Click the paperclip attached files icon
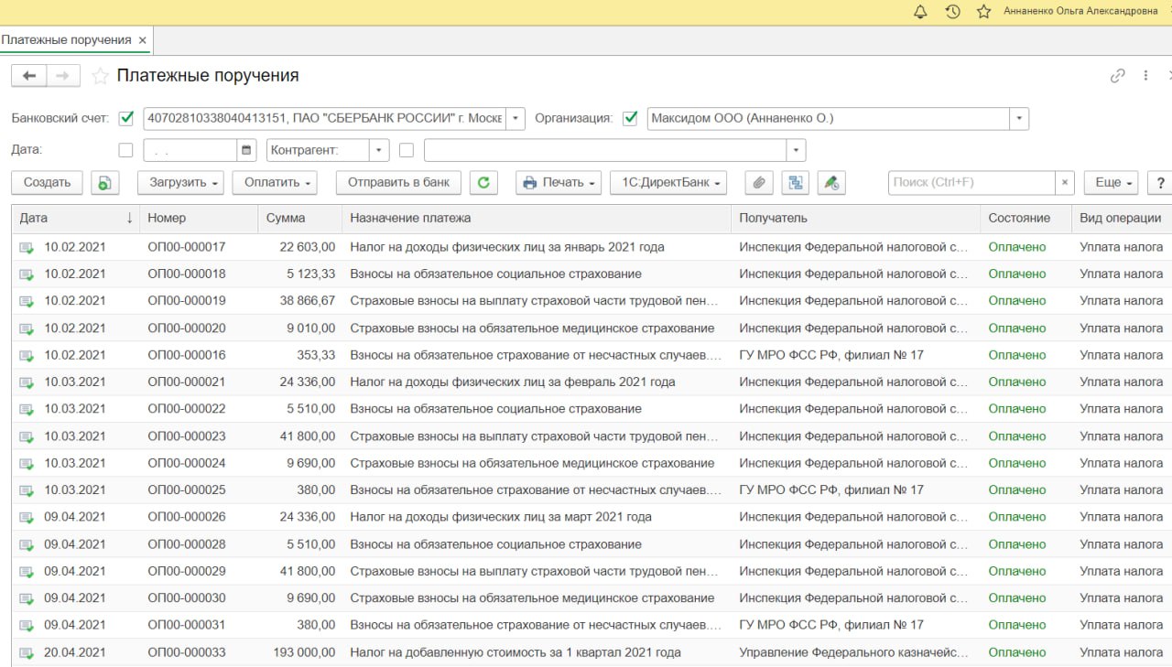The image size is (1172, 667). click(758, 182)
